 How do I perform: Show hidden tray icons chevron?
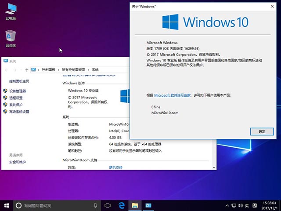pyautogui.click(x=227, y=205)
